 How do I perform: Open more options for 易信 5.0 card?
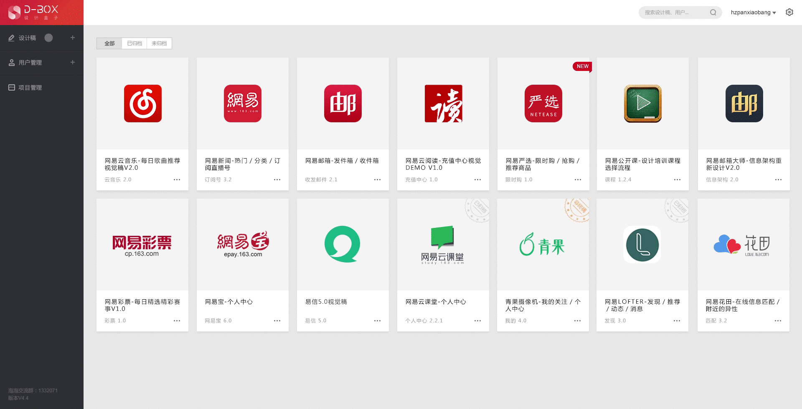pyautogui.click(x=378, y=321)
